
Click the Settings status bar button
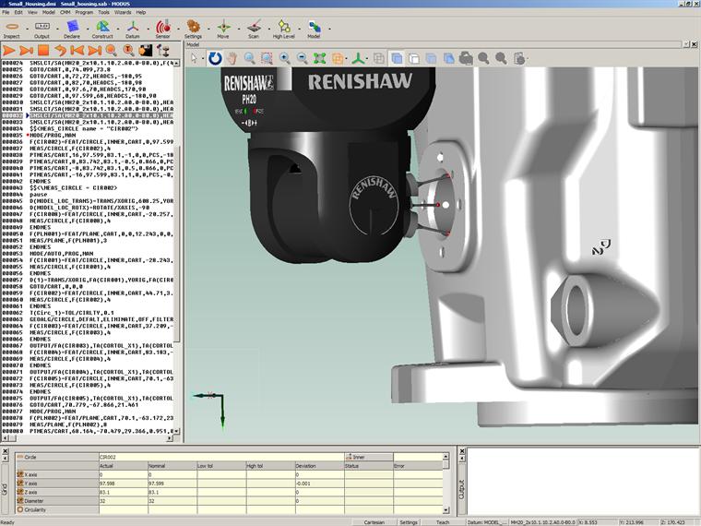click(x=409, y=522)
